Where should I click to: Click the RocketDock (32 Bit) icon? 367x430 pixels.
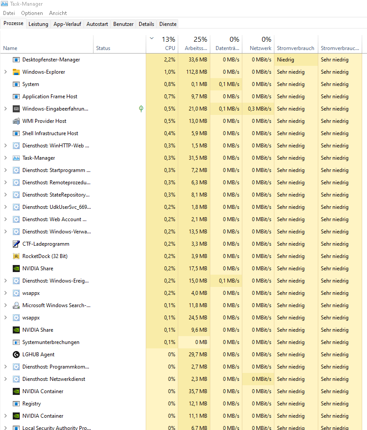(16, 256)
